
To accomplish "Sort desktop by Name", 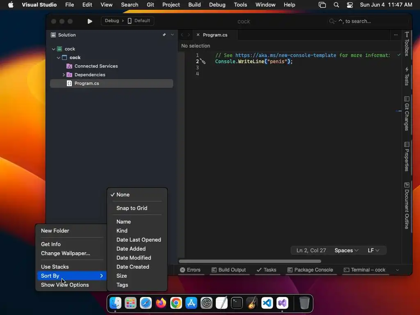I will (137, 222).
